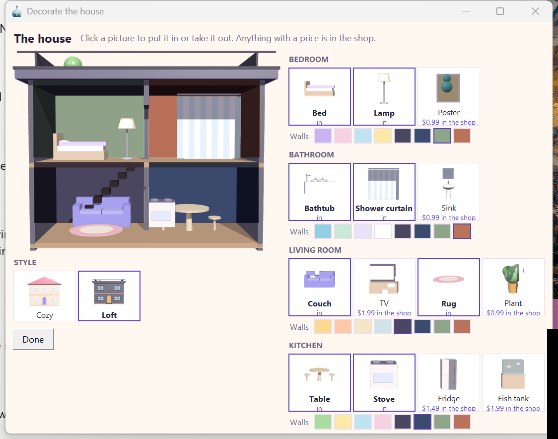This screenshot has height=439, width=558.
Task: Choose light pink kitchen walls
Action: click(383, 422)
